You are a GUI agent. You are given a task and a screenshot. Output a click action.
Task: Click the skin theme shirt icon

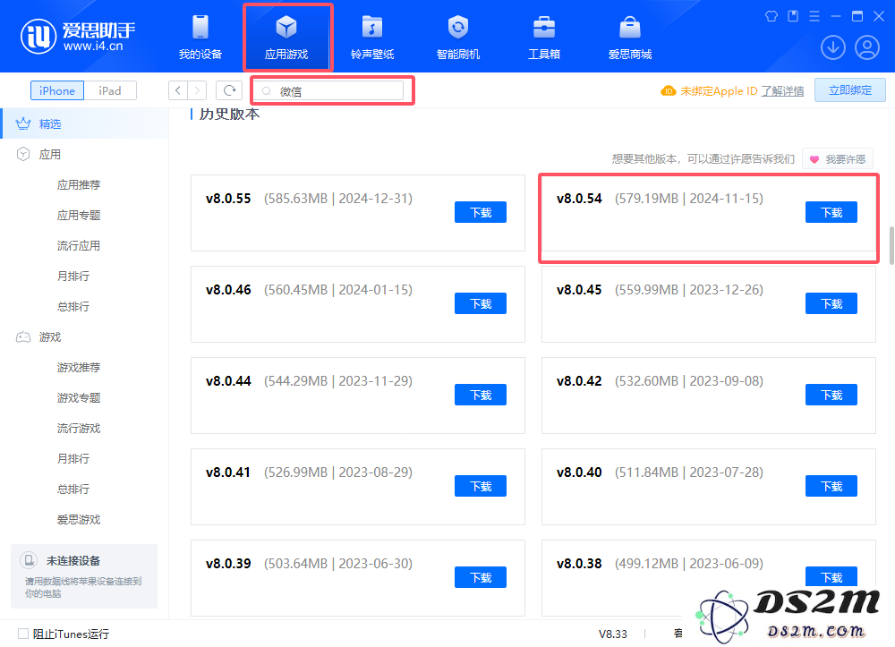click(771, 16)
